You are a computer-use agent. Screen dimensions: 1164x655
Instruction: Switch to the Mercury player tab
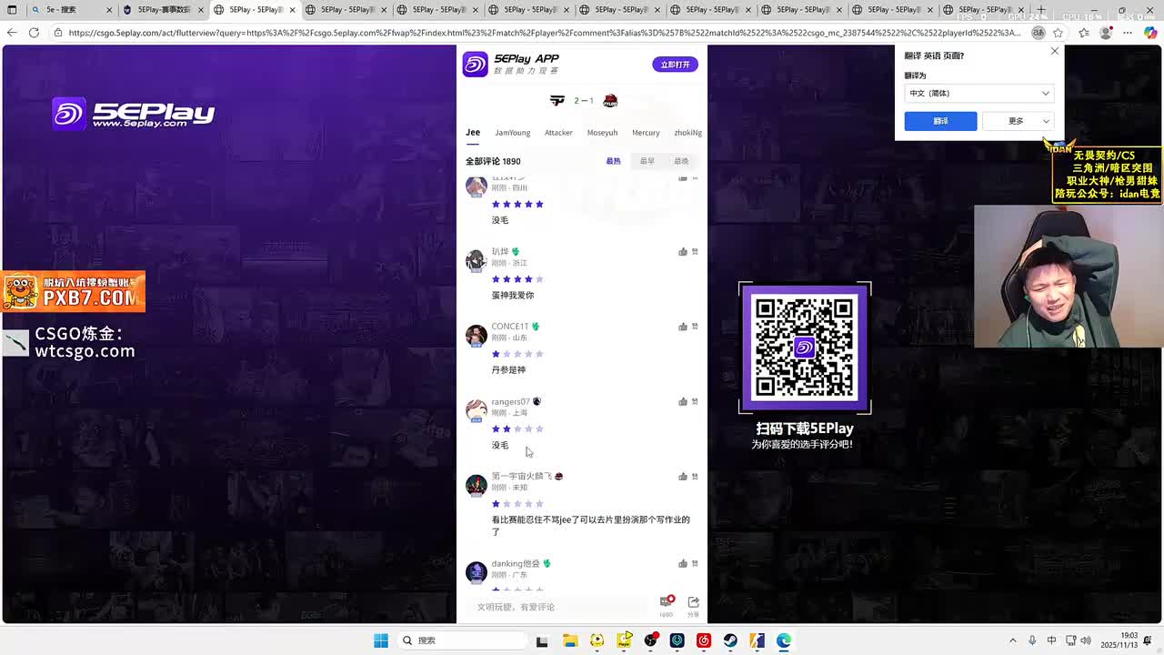(x=646, y=133)
